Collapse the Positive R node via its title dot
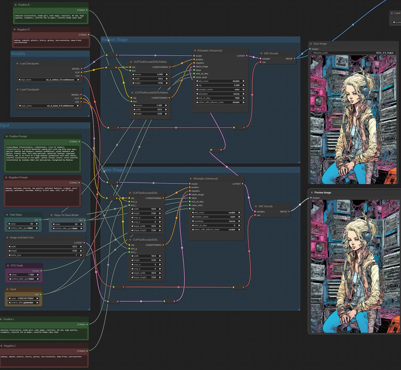401x370 pixels. tap(15, 5)
